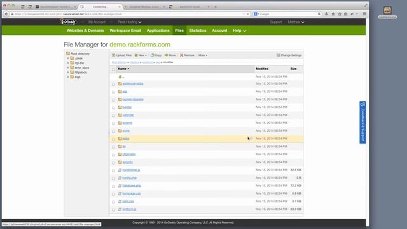
Task: Open the Matthew account dropdown
Action: [x=296, y=22]
